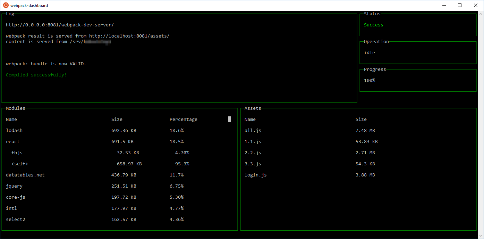This screenshot has width=484, height=239.
Task: Click the webpack-dev-server URL in Log
Action: pos(60,25)
